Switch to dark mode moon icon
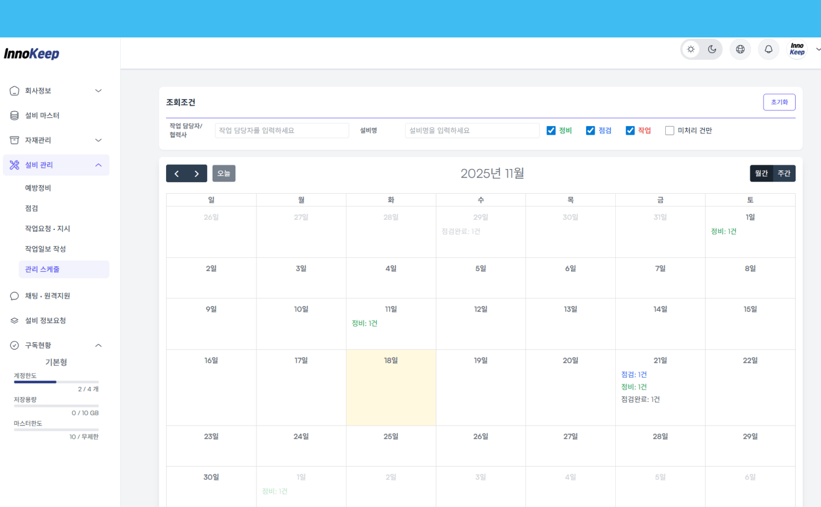Viewport: 821px width, 507px height. [712, 49]
